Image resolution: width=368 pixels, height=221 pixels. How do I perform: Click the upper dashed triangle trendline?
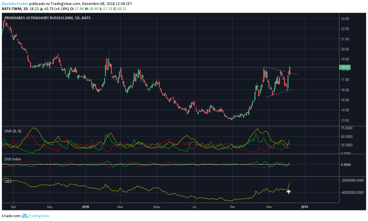pyautogui.click(x=281, y=71)
